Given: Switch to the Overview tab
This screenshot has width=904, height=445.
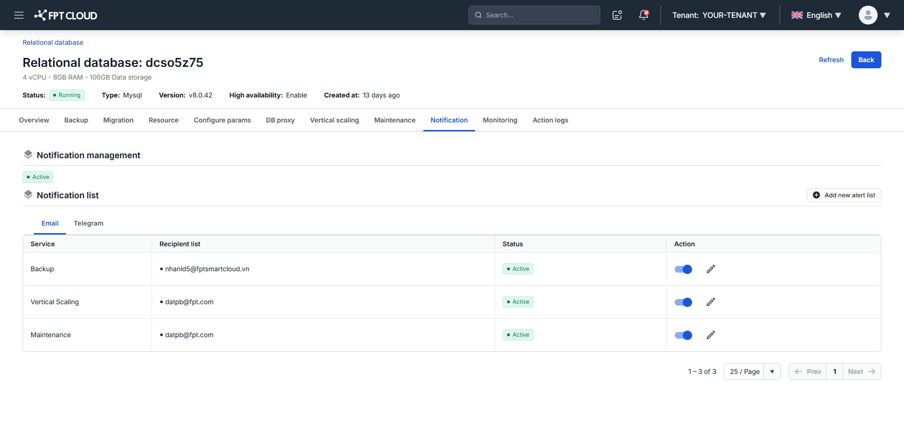Looking at the screenshot, I should coord(34,120).
